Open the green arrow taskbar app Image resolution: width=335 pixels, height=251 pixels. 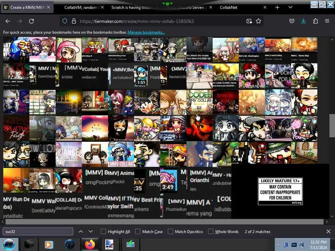tap(130, 244)
